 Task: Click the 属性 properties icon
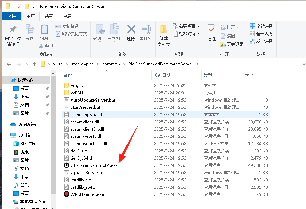[x=211, y=29]
